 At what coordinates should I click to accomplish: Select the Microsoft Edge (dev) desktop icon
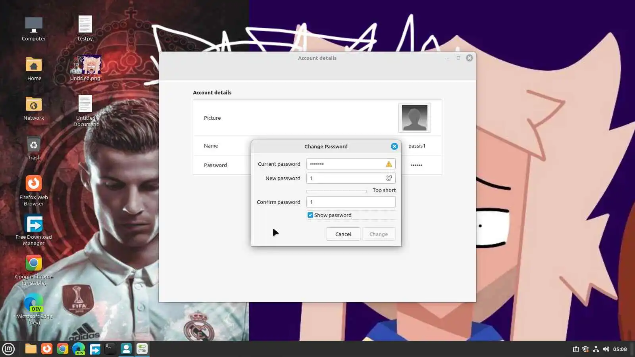pos(34,310)
